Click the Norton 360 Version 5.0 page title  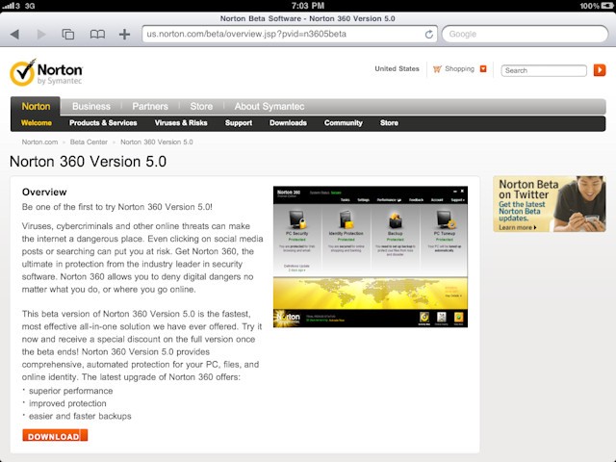88,162
